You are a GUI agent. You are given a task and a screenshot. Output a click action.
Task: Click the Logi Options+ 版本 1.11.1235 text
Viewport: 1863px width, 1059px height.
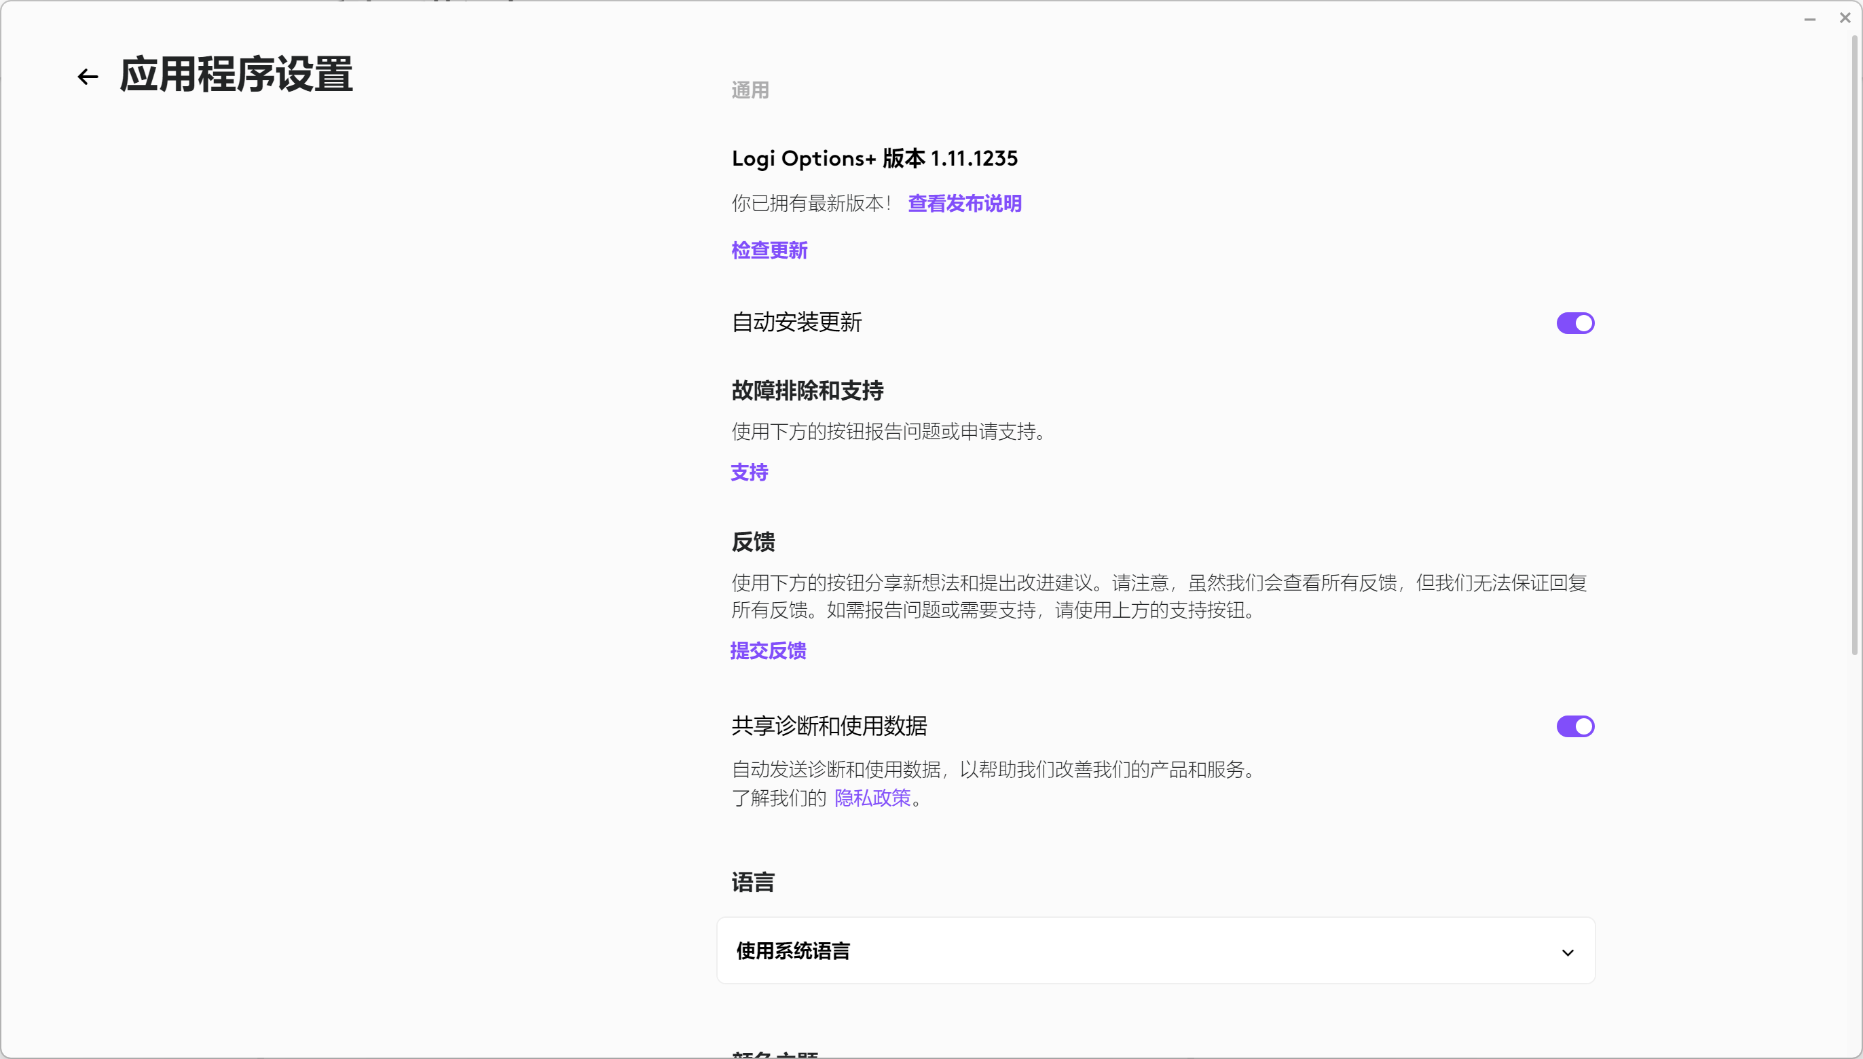(x=874, y=157)
